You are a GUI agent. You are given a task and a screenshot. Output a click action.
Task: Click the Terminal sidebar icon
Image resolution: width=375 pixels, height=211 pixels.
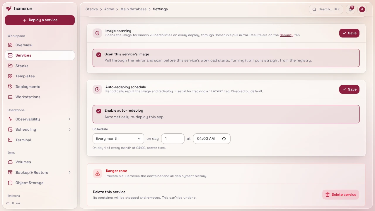point(10,140)
